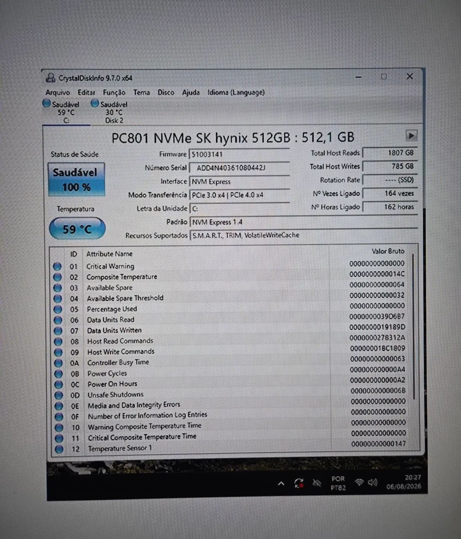The image size is (461, 539).
Task: Click the status icon for Temperature Sensor 1
Action: pos(59,449)
